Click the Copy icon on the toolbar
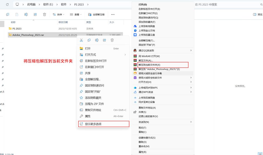The image size is (263, 155). pyautogui.click(x=7, y=14)
